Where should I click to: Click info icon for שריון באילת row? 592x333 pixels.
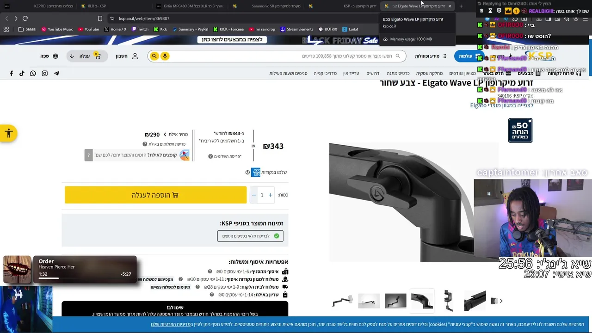coord(212,295)
